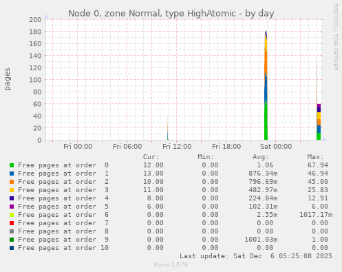The height and width of the screenshot is (272, 342).
Task: Click the 'Sat 00:00' x-axis label
Action: click(276, 147)
